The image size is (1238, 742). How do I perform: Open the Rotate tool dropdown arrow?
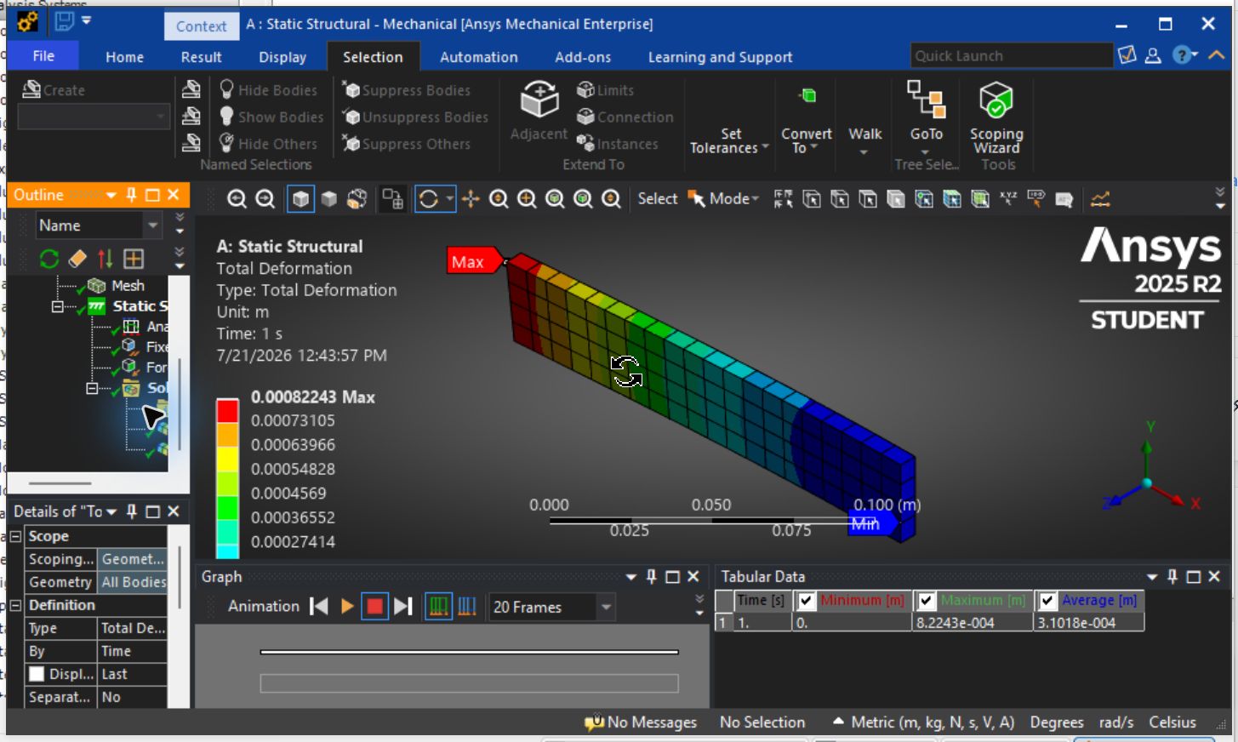[x=449, y=199]
